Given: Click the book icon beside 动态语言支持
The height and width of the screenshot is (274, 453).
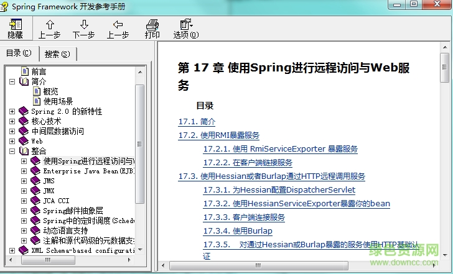Looking at the screenshot, I should click(35, 231).
